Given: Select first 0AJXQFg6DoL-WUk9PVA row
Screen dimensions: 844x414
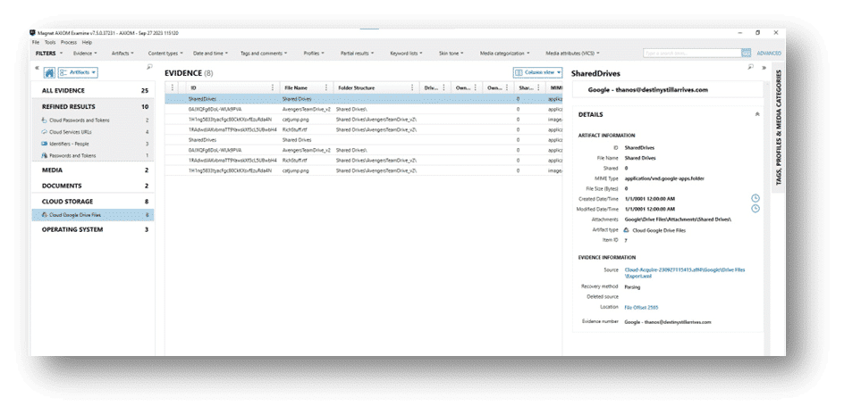Looking at the screenshot, I should 363,109.
